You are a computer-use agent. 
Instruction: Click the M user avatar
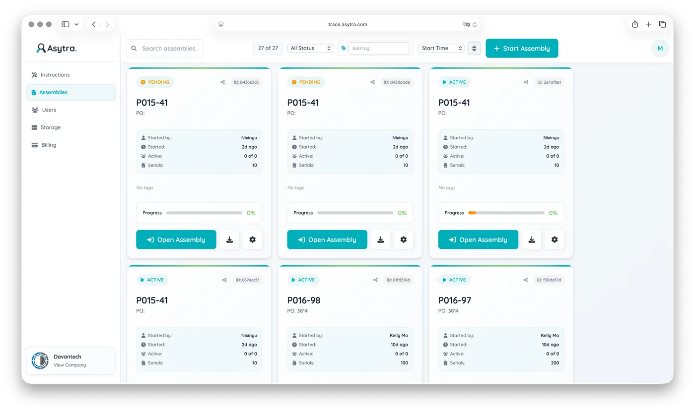[660, 48]
